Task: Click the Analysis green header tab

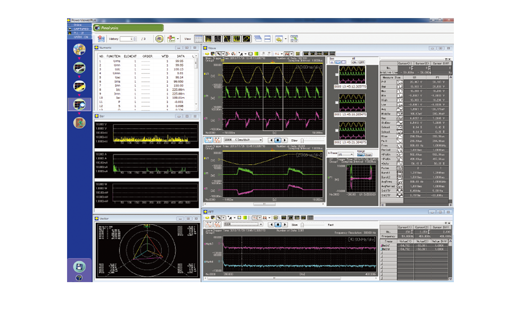Action: tap(129, 28)
